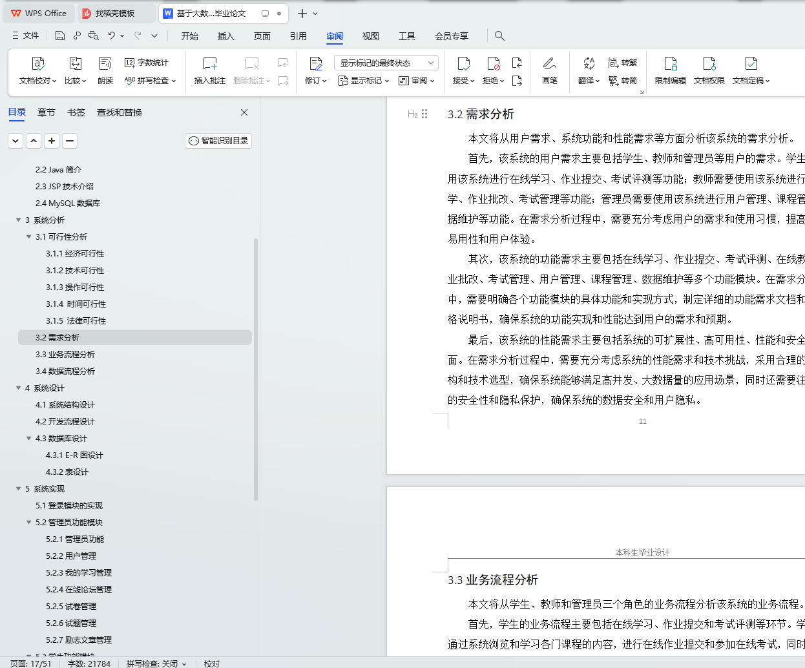The image size is (805, 668).
Task: Collapse the 3.1 可行性分析 node
Action: click(29, 236)
